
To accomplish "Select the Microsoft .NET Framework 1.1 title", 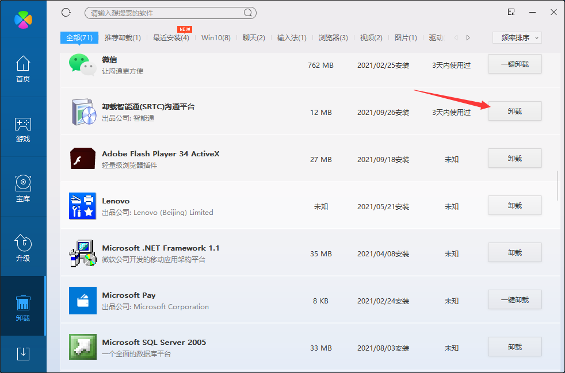I will [x=161, y=248].
